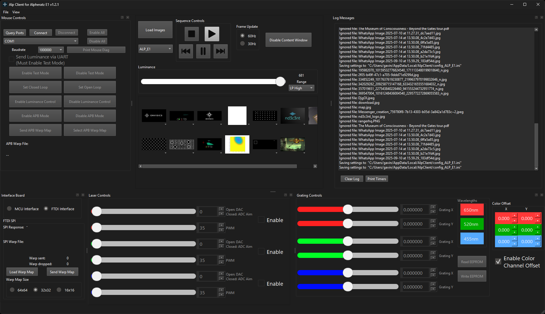Viewport: 545px width, 314px height.
Task: Increment red Grating X spinner value
Action: (433, 207)
